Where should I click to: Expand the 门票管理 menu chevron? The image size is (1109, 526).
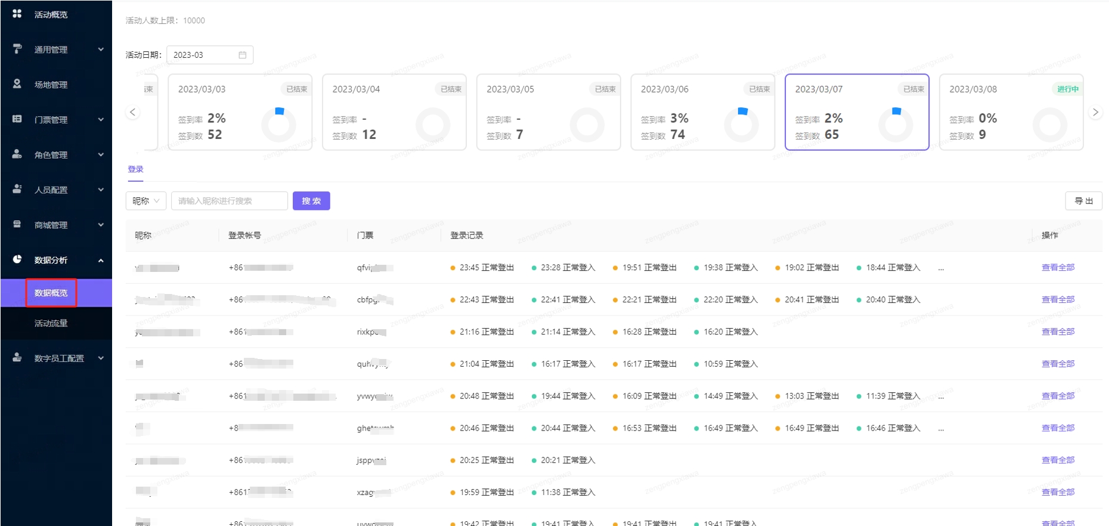[x=101, y=120]
